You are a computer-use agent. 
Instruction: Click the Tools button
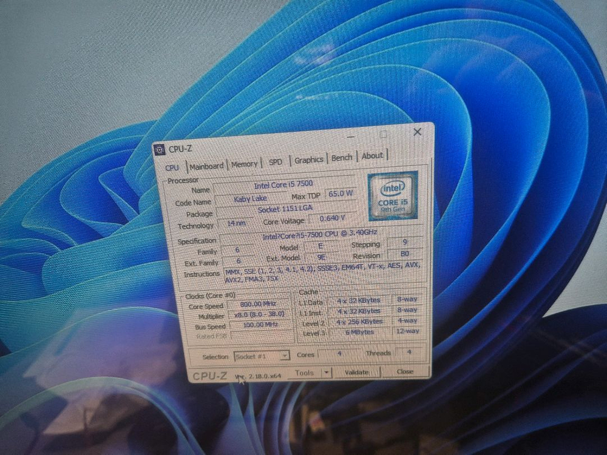304,372
